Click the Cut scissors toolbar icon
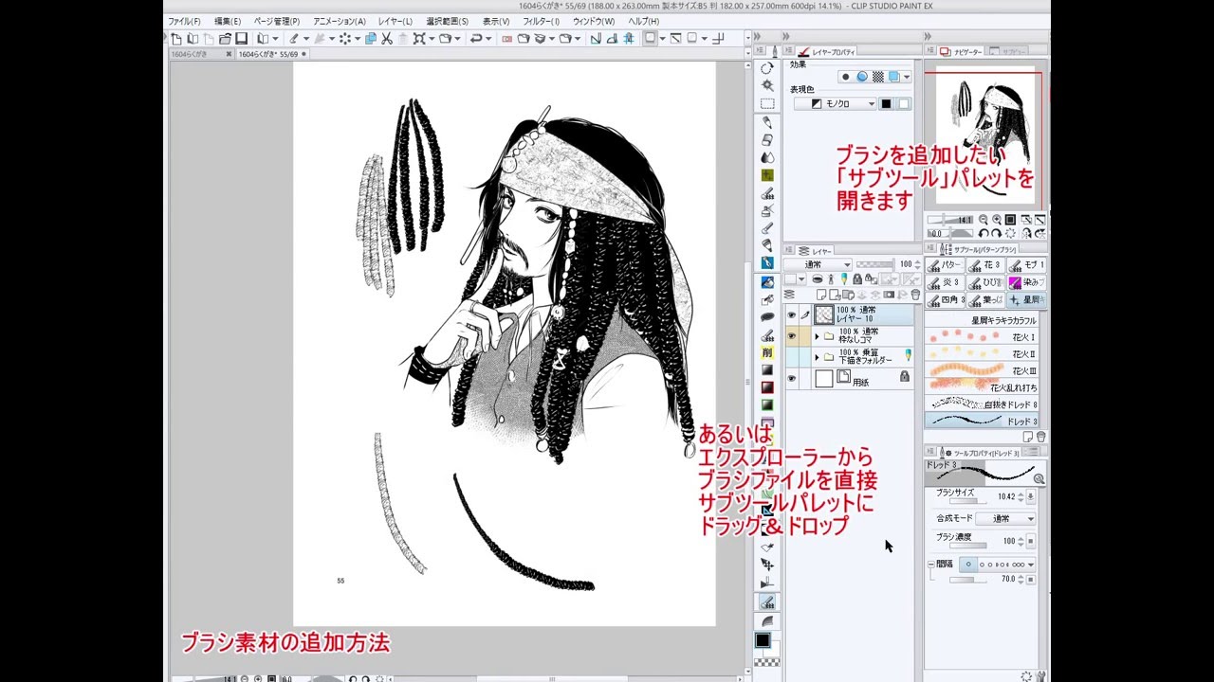The height and width of the screenshot is (682, 1214). (386, 39)
